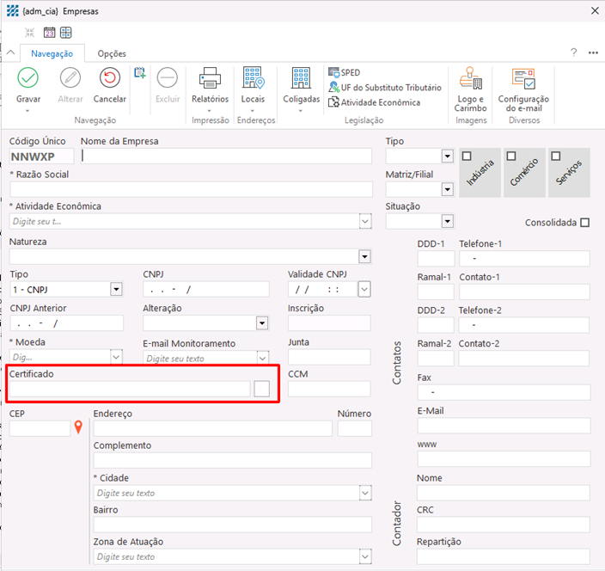Open the Situação dropdown list
Viewport: 605px width, 571px height.
pyautogui.click(x=447, y=222)
